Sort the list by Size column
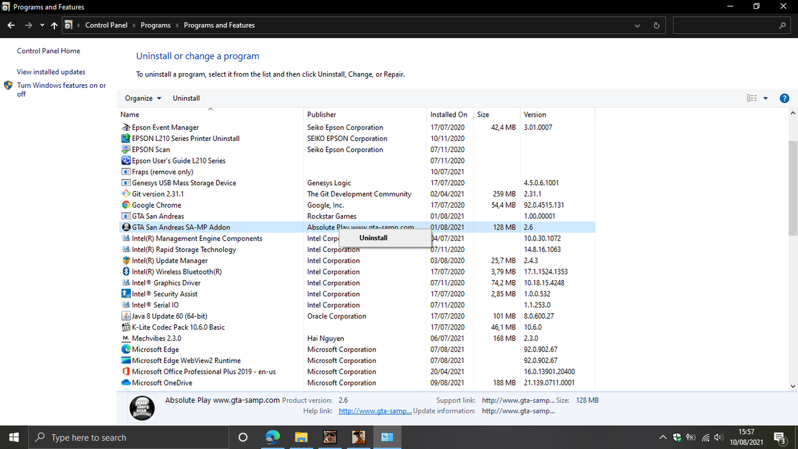798x449 pixels. click(497, 115)
